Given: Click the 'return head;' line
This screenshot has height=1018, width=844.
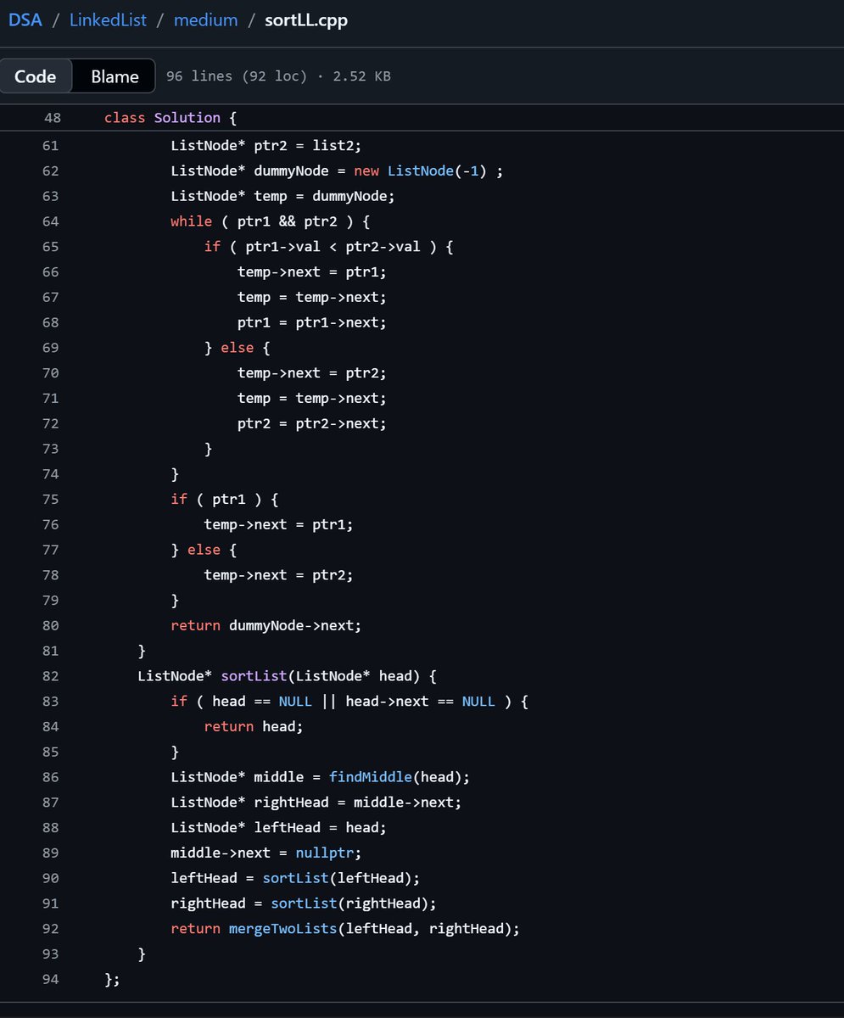Looking at the screenshot, I should [x=254, y=726].
